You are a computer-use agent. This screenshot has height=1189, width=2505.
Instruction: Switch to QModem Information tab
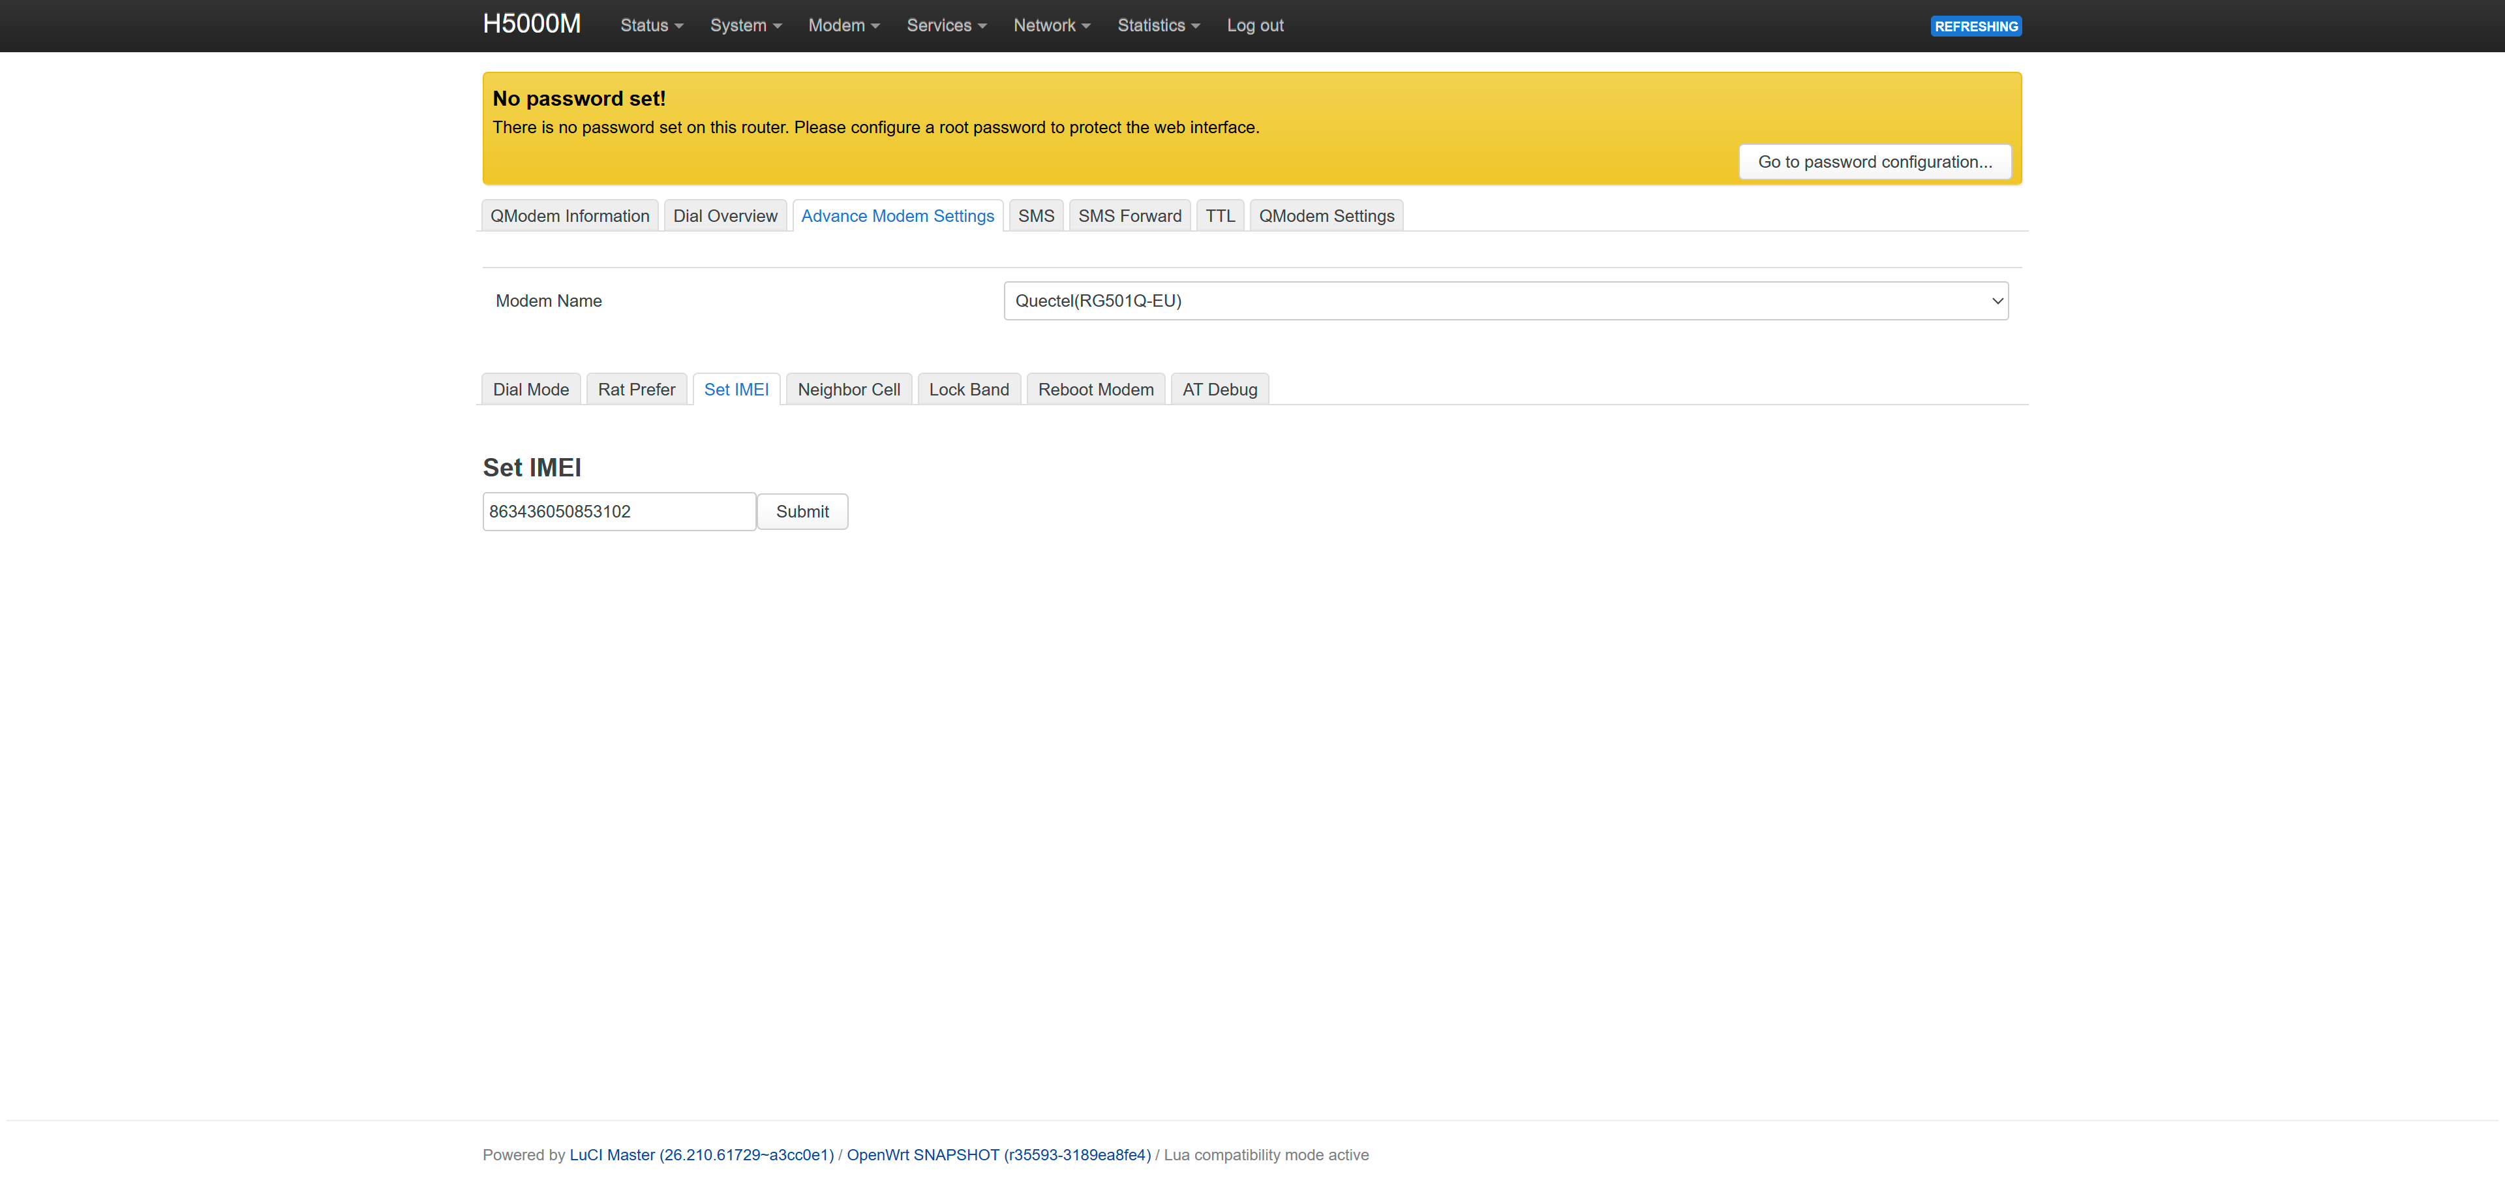tap(570, 216)
